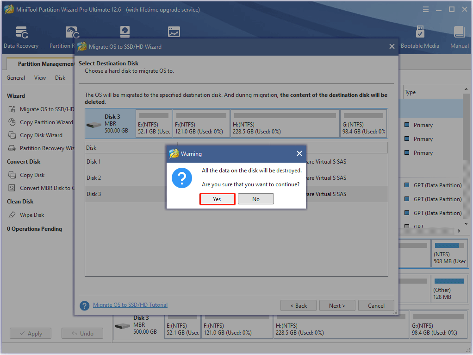Select G:(NTFS) partition in wizard disk preview
473x355 pixels.
[x=364, y=124]
